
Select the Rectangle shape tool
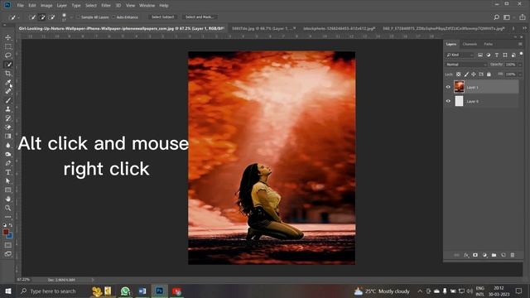[7, 190]
